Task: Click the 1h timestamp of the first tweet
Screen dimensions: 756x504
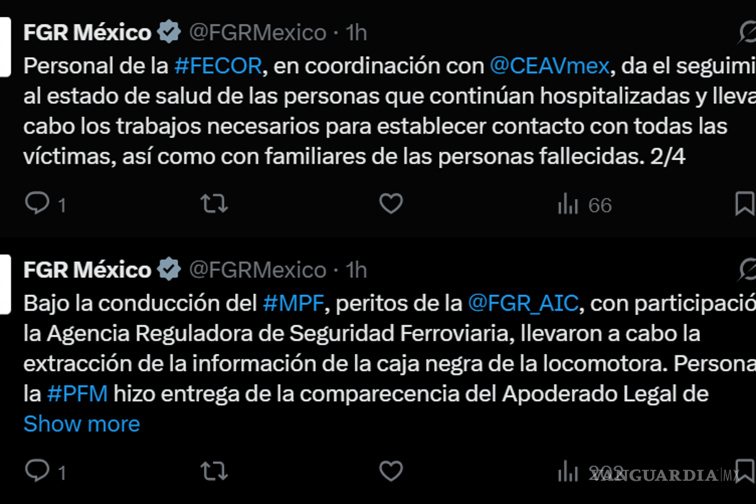Action: [x=356, y=32]
